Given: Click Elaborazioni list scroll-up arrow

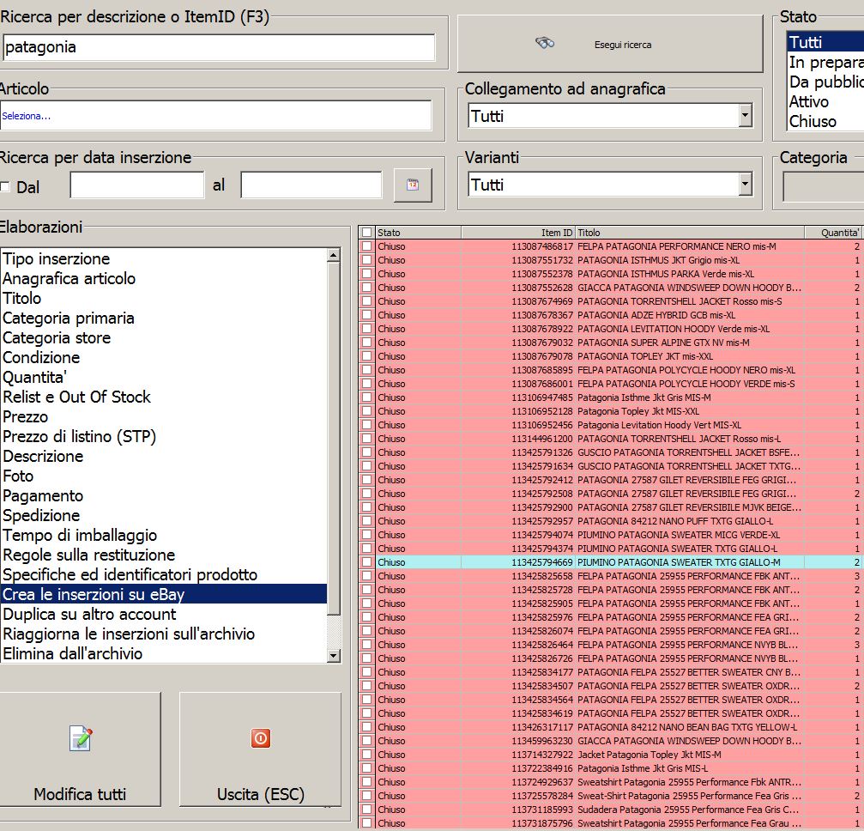Looking at the screenshot, I should pyautogui.click(x=334, y=255).
